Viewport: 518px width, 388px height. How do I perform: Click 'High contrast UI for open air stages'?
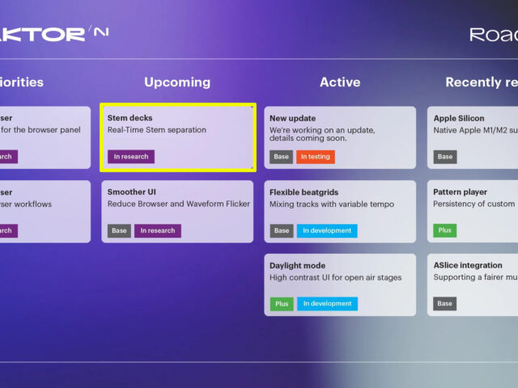point(335,277)
